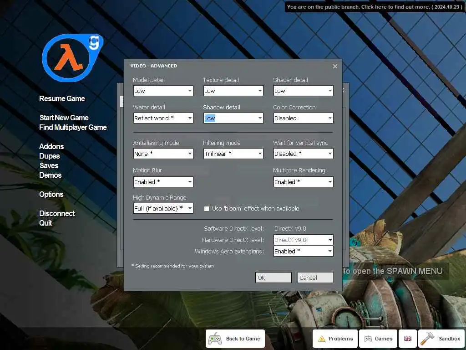Click the Back to Game button
Screen dimensions: 466x350
tap(235, 339)
